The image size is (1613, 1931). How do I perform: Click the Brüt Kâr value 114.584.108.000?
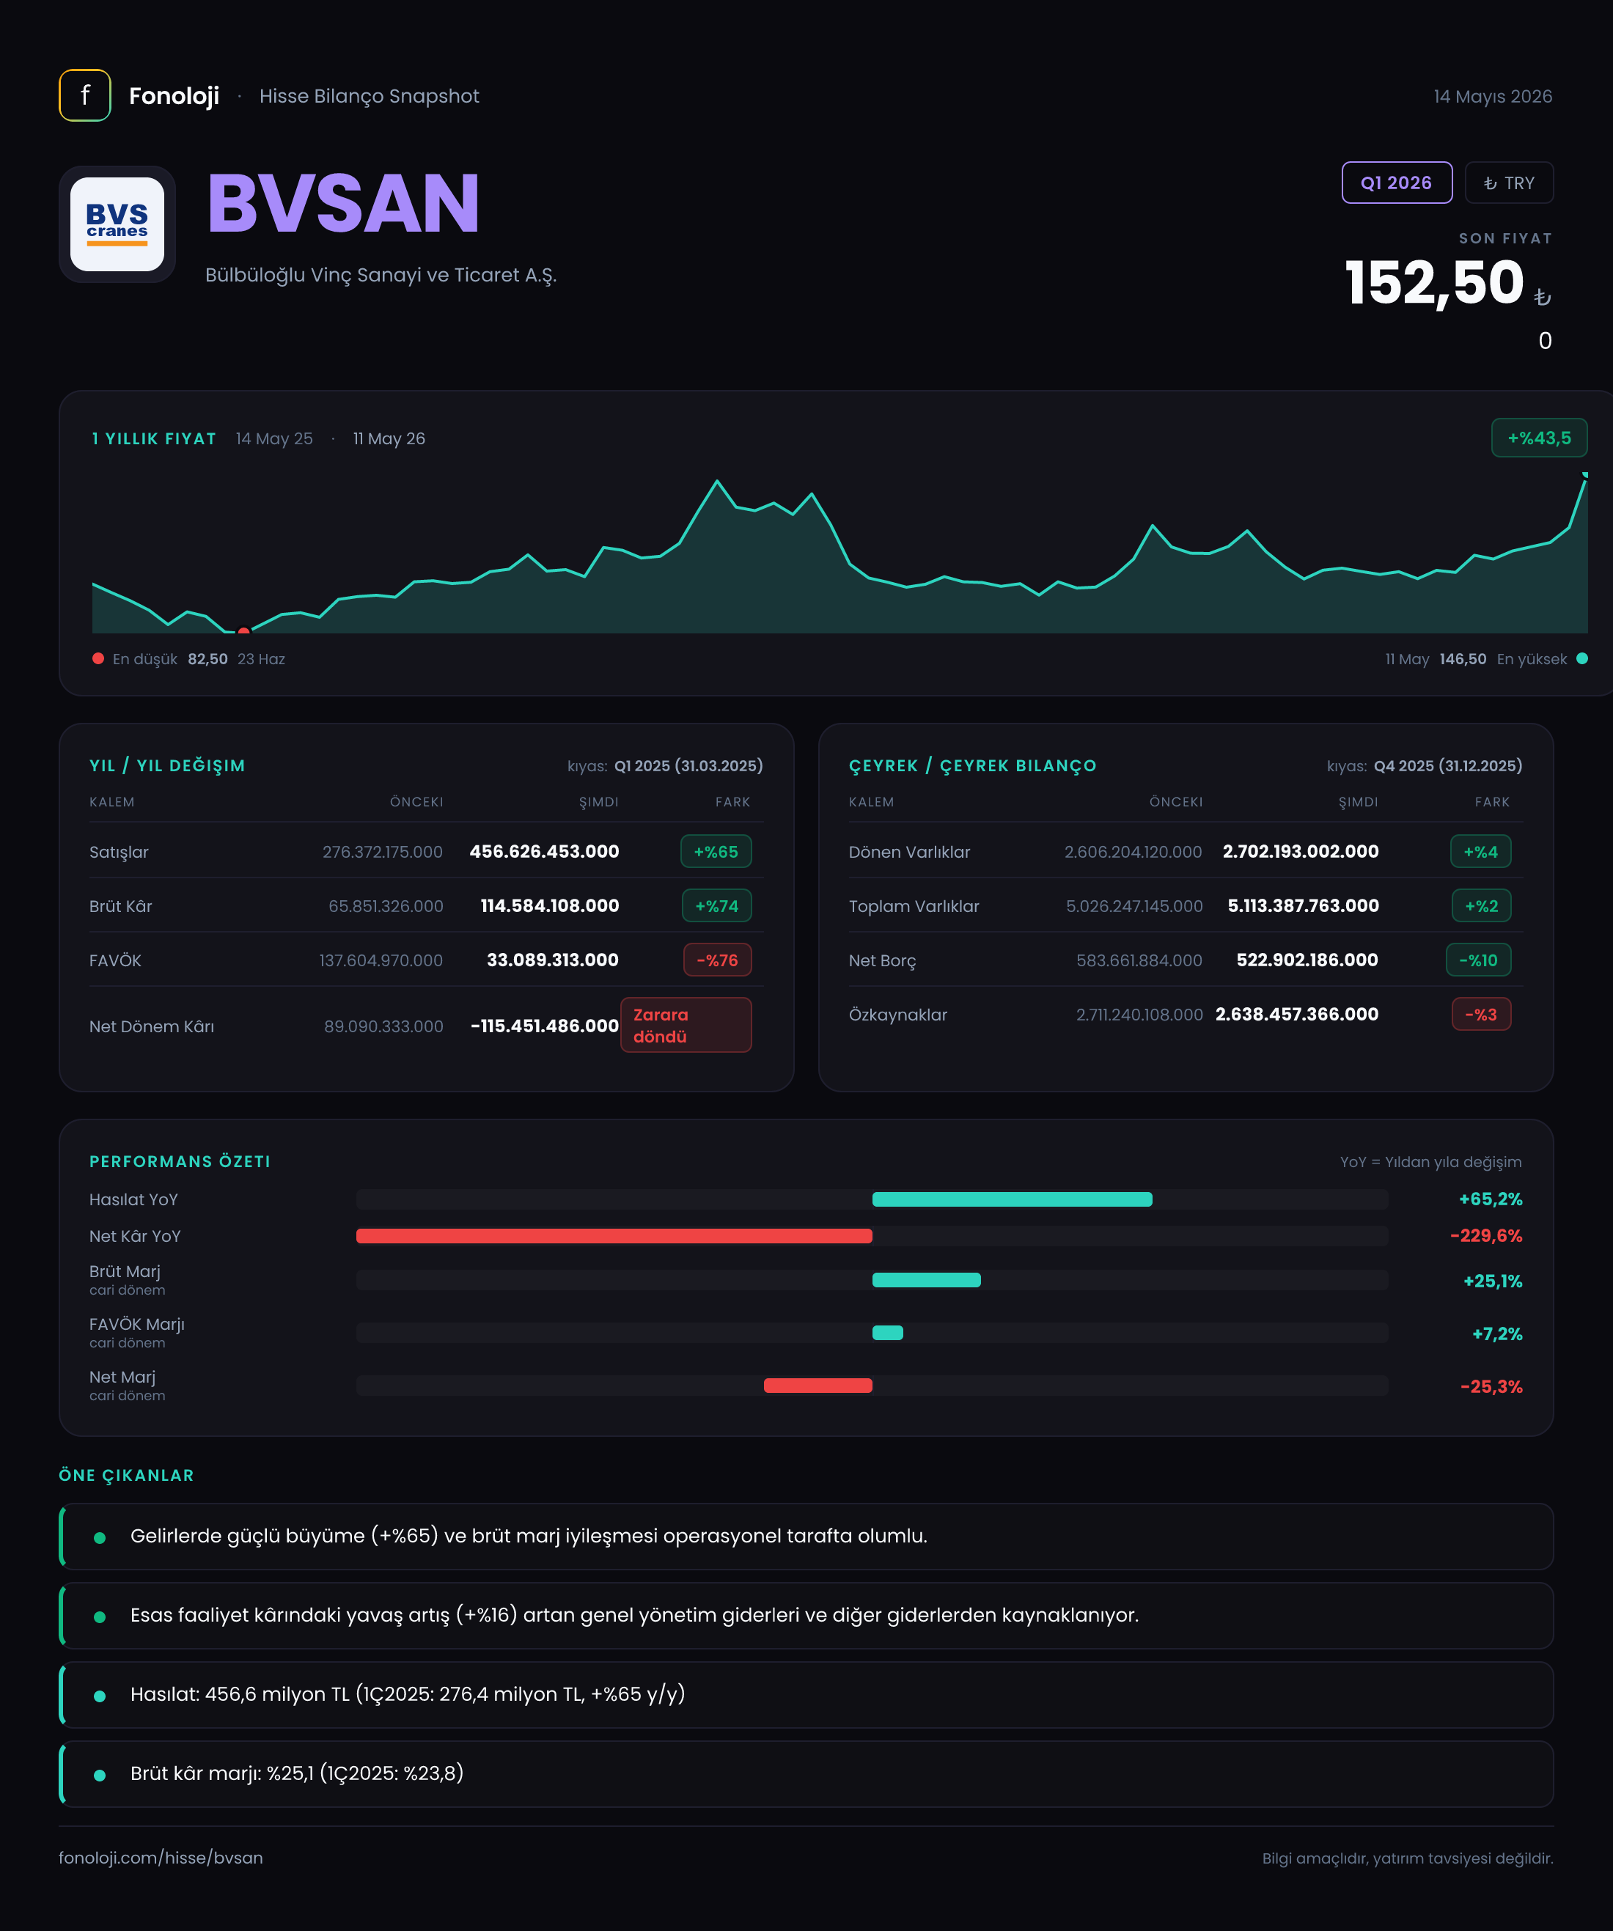[550, 905]
